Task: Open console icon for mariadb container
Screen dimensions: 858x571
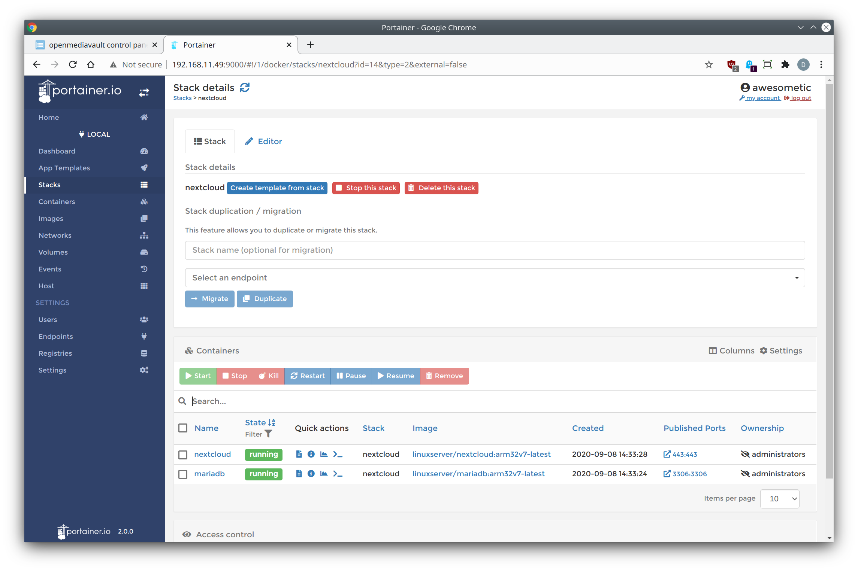Action: (x=338, y=474)
